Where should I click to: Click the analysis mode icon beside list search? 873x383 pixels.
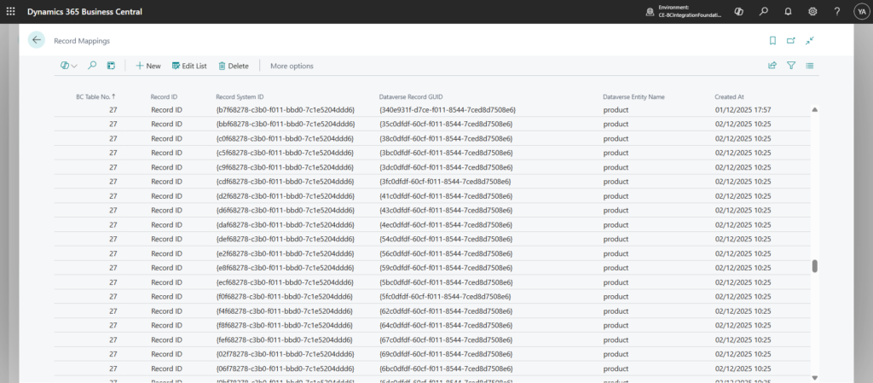(x=111, y=66)
